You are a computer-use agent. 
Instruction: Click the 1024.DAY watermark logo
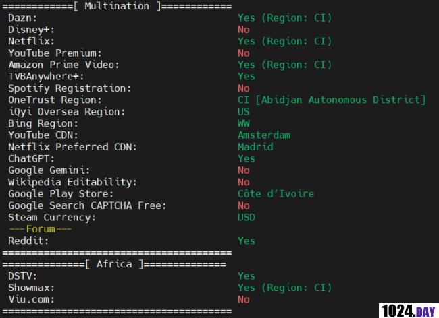409,311
